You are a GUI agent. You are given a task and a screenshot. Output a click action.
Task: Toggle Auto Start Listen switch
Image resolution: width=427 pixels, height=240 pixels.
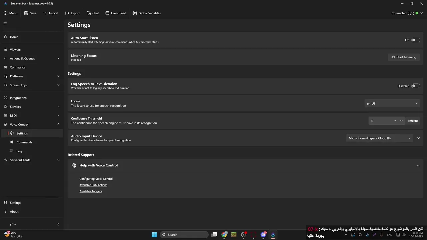(415, 40)
